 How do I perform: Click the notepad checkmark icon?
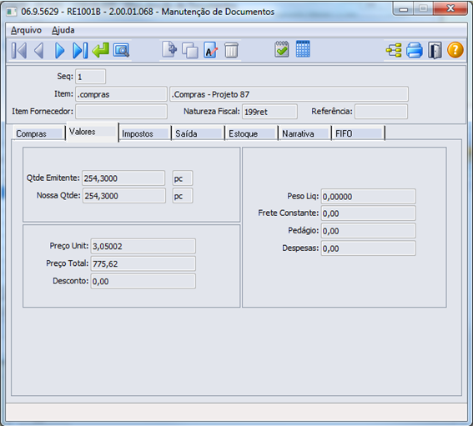[x=282, y=49]
